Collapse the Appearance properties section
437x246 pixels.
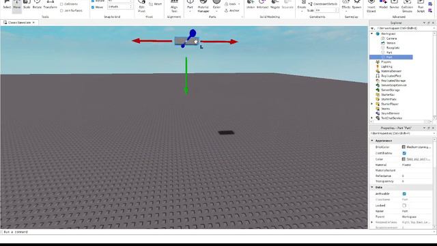point(372,141)
